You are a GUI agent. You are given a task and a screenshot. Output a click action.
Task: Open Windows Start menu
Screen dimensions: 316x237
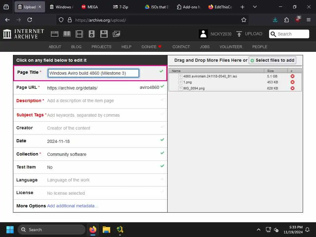pos(10,230)
